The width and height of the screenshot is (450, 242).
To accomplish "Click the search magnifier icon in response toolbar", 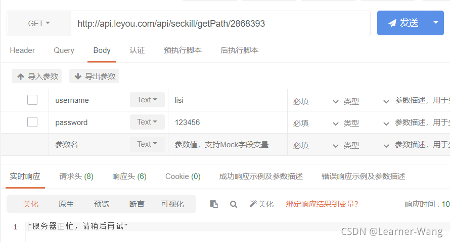I will [x=233, y=204].
